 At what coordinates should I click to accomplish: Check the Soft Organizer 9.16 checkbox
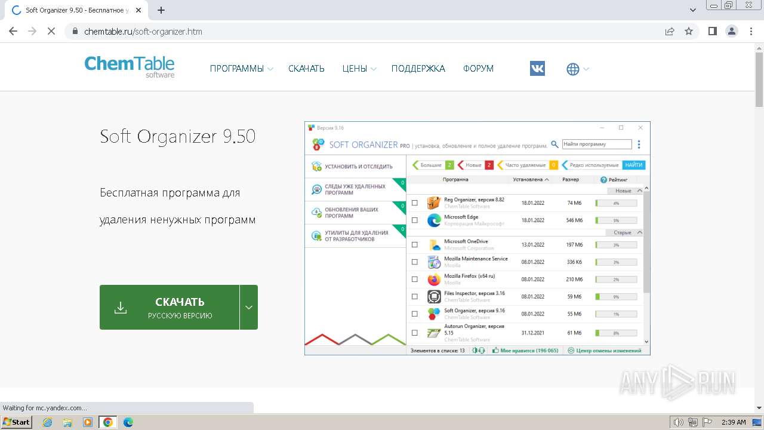(x=415, y=314)
